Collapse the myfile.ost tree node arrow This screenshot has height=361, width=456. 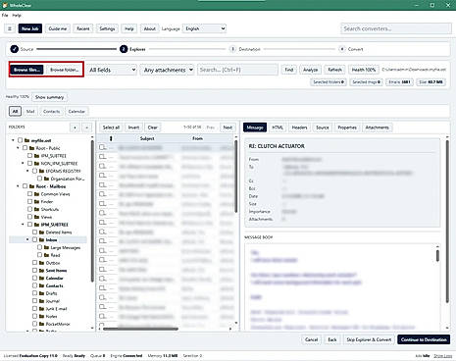pos(13,140)
